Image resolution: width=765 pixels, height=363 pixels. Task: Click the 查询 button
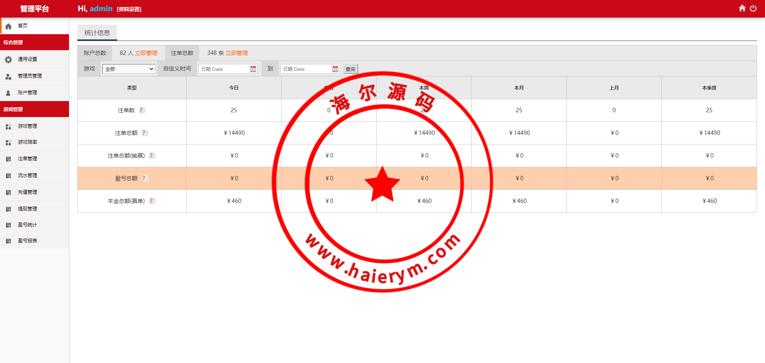[x=350, y=69]
